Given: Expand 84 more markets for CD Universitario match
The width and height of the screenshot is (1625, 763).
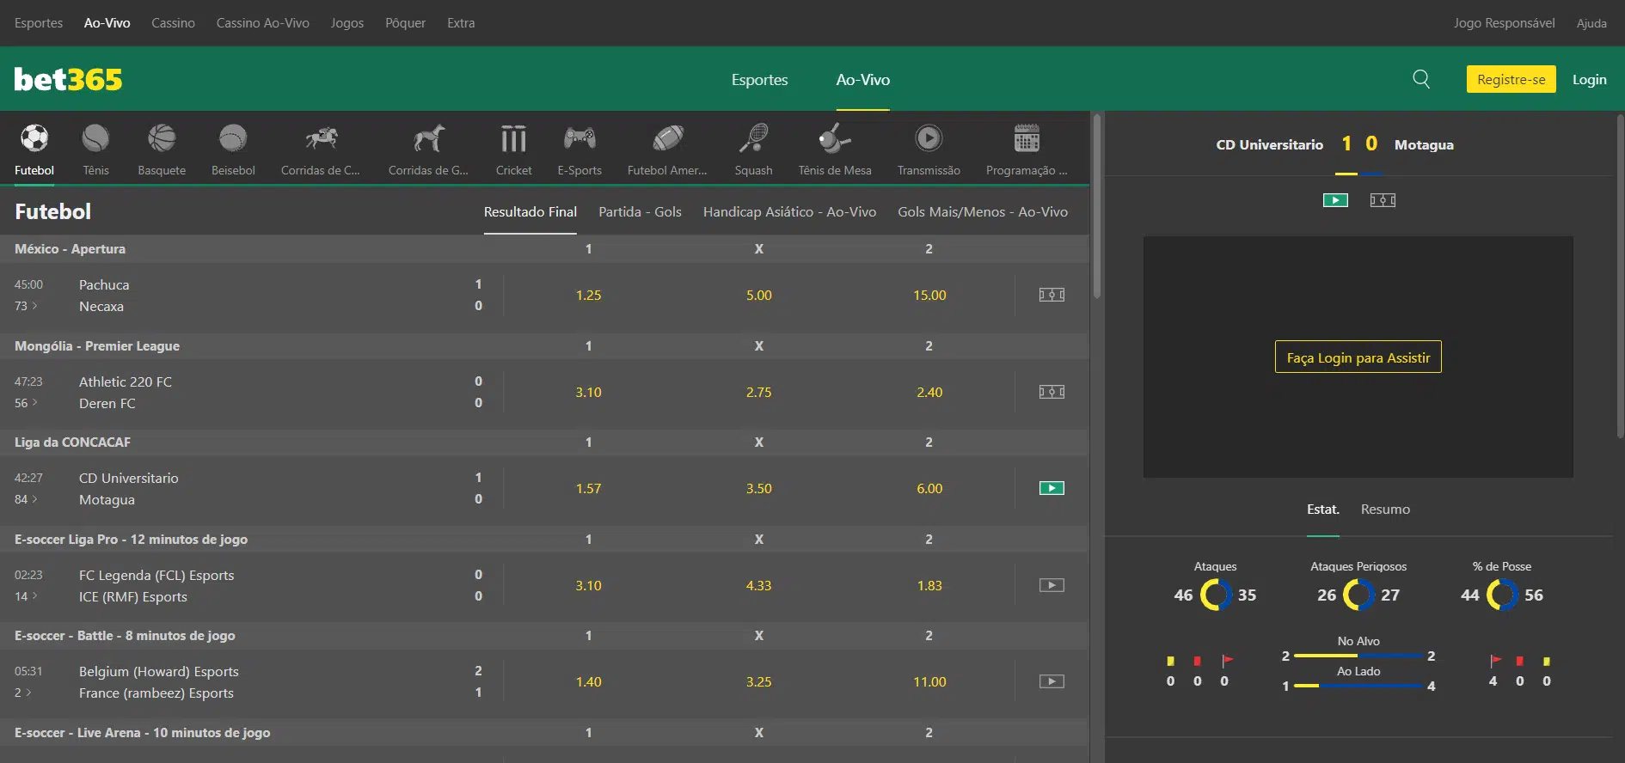Looking at the screenshot, I should (x=26, y=499).
